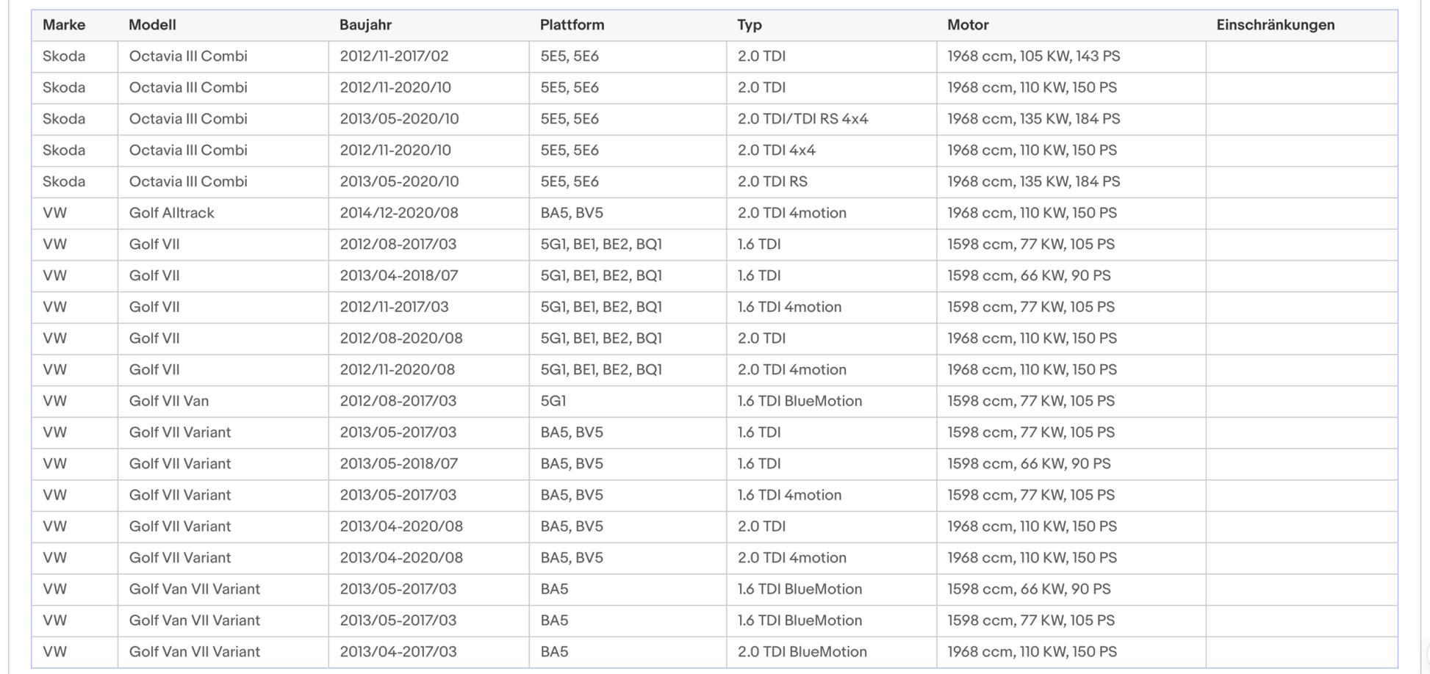Select the Golf Alltrack model cell
The image size is (1430, 674).
tap(171, 213)
